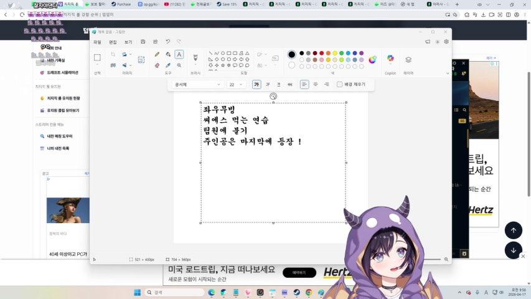Set text alignment to left
Viewport: 531px width, 299px height.
pyautogui.click(x=304, y=85)
